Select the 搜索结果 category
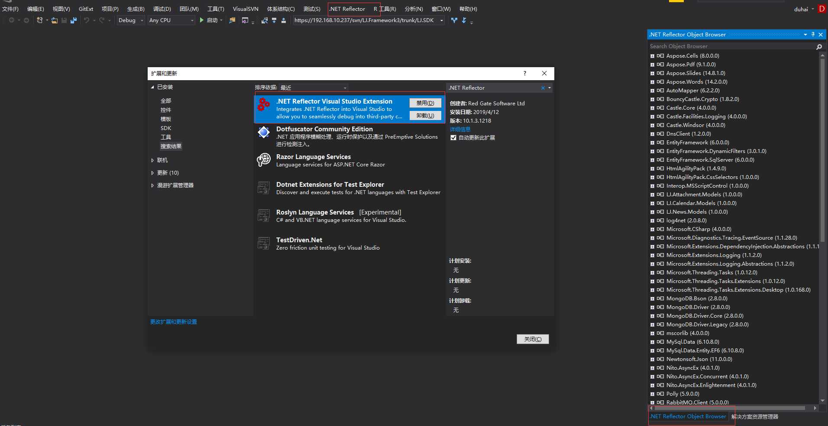828x426 pixels. [x=171, y=146]
